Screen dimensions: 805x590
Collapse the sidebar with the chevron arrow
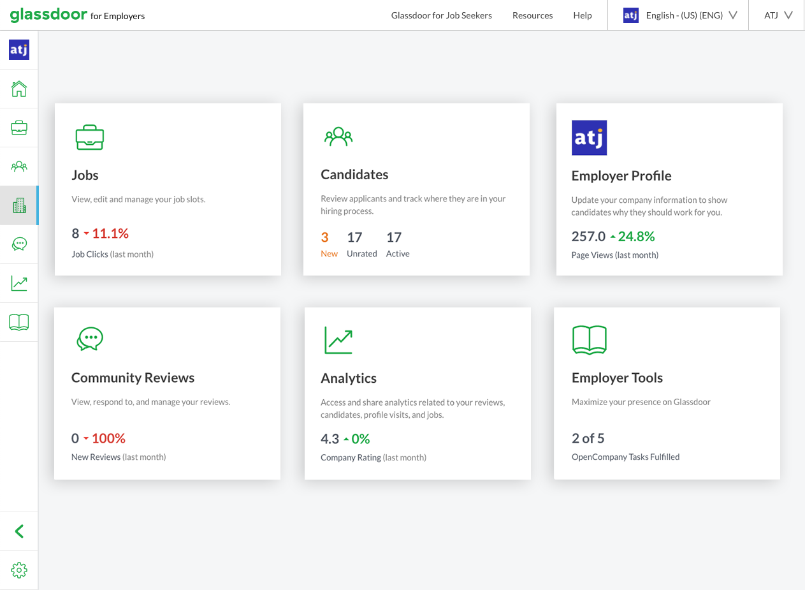(x=19, y=531)
